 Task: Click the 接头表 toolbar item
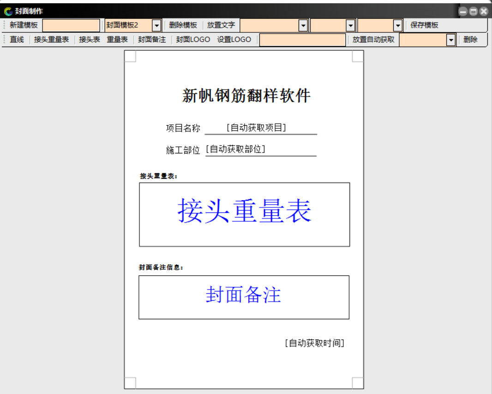click(x=90, y=40)
